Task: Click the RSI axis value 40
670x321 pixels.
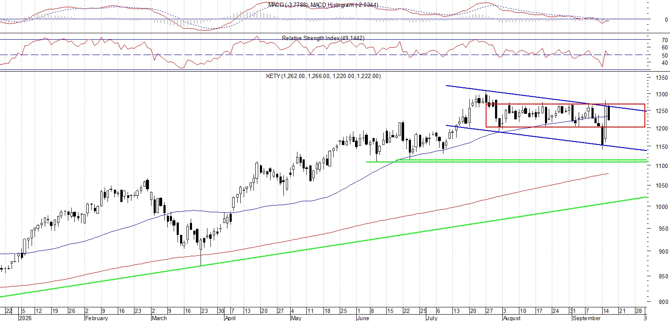Action: 665,63
